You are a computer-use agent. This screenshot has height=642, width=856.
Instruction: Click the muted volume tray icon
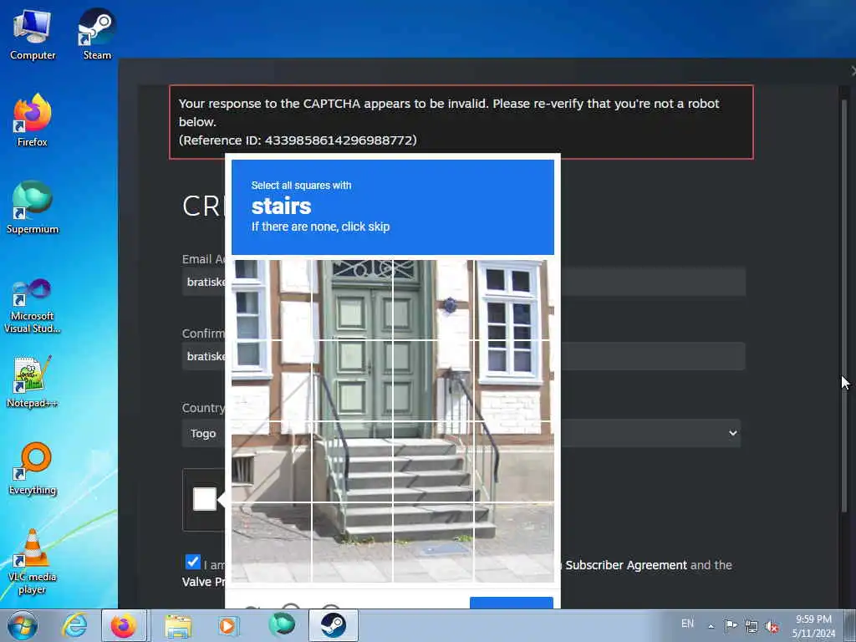[772, 626]
